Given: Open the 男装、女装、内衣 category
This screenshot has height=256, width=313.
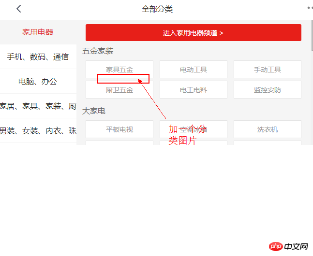Looking at the screenshot, I should coord(38,131).
